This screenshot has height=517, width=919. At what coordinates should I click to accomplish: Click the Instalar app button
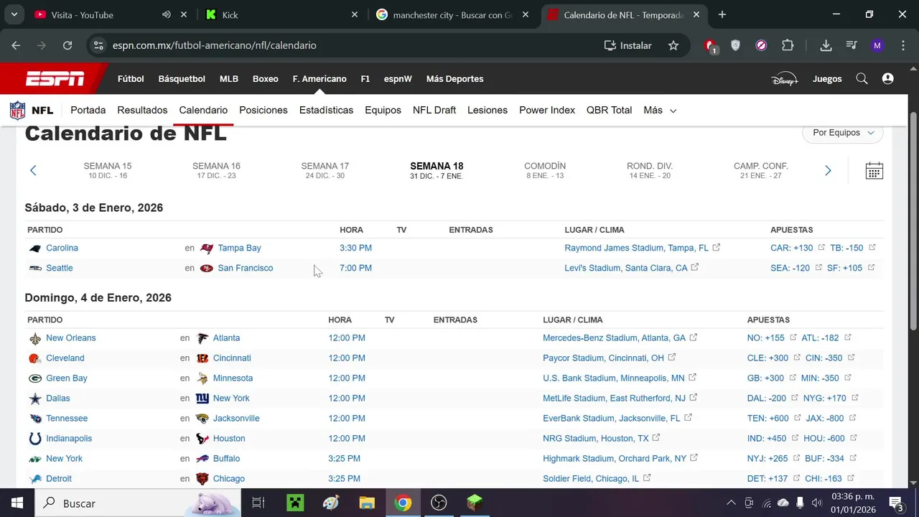pos(628,45)
